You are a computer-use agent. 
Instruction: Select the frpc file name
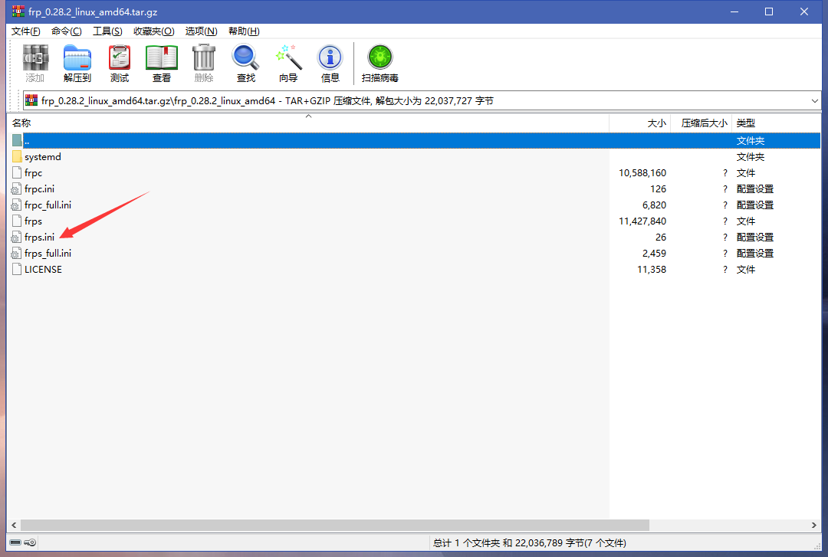pos(33,172)
